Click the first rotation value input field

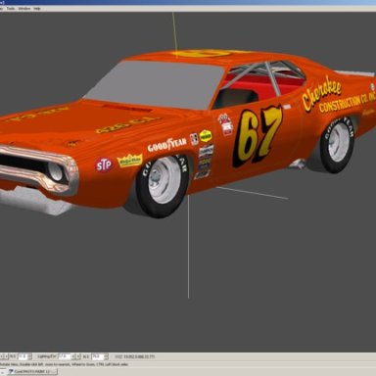23,356
